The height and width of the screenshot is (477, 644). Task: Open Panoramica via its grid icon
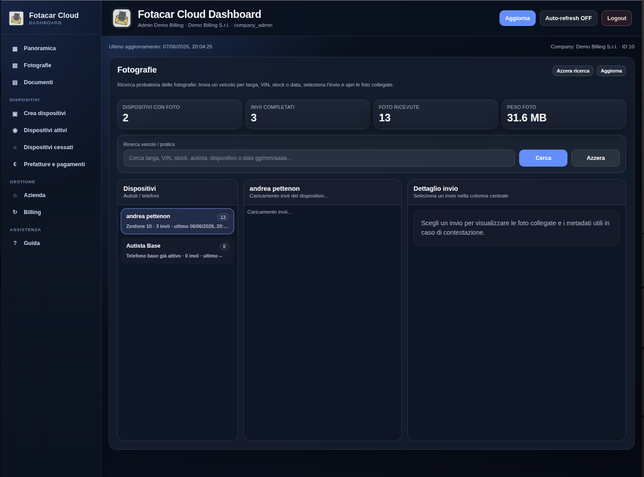pos(15,48)
